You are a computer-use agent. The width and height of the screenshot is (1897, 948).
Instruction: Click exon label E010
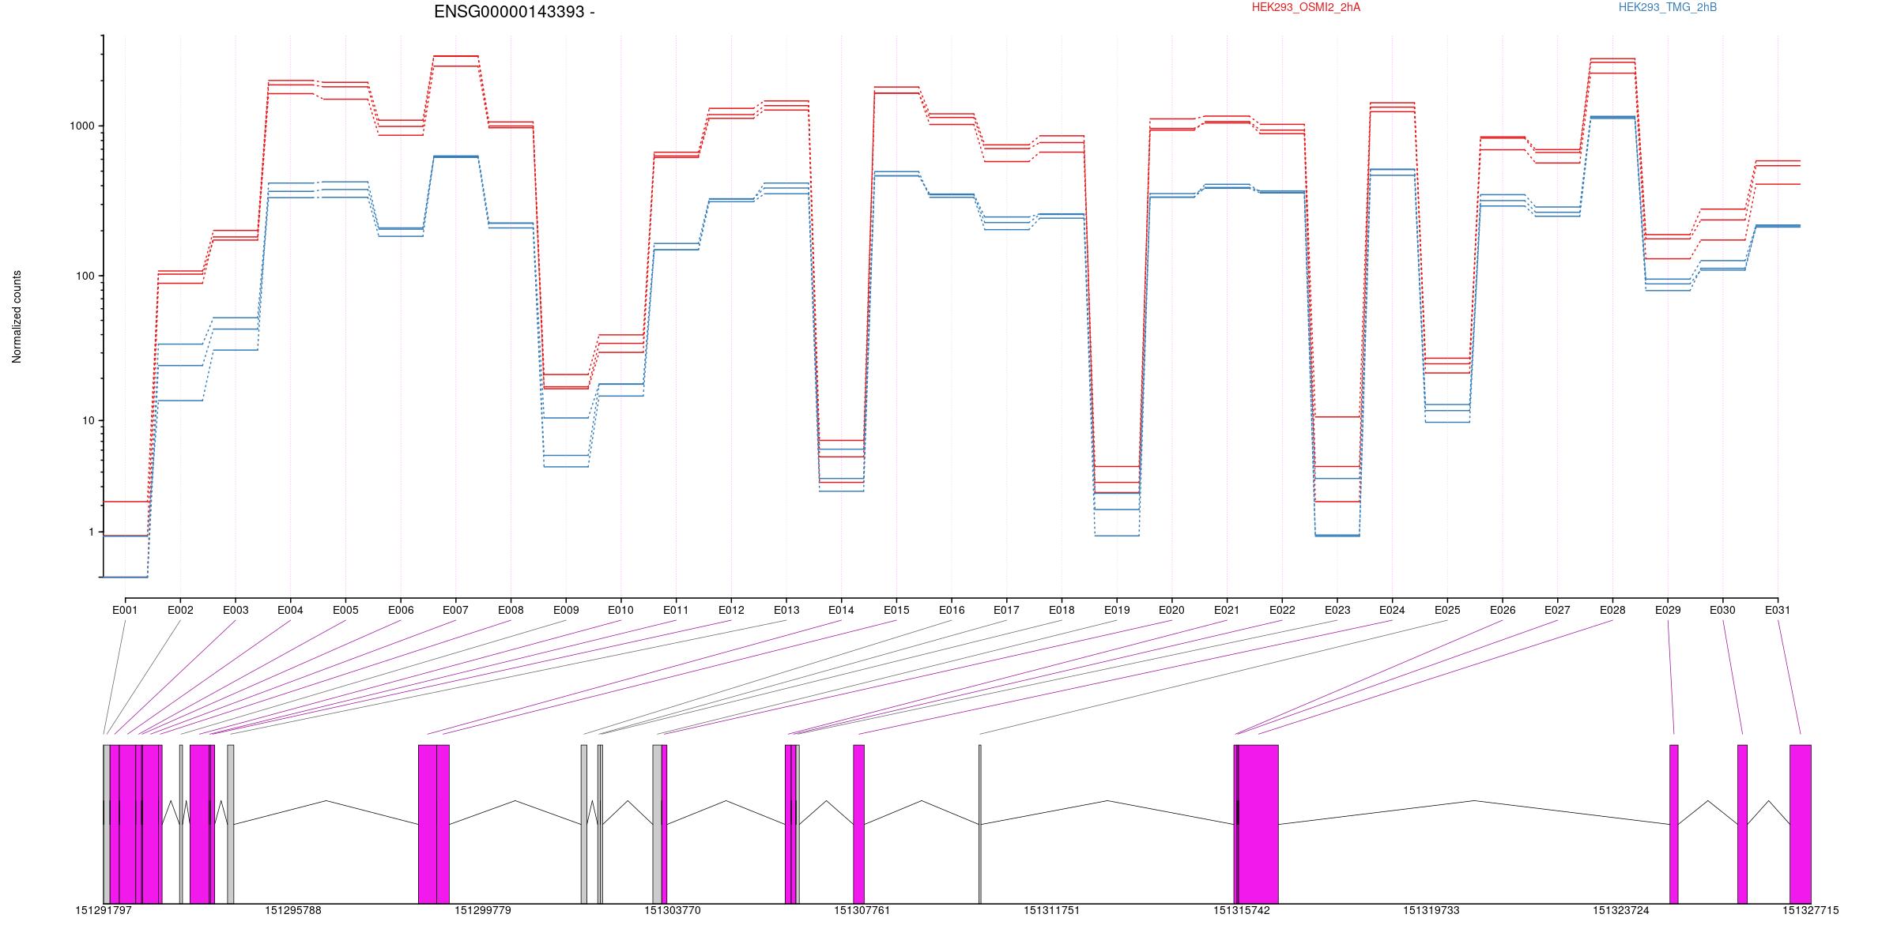[620, 610]
